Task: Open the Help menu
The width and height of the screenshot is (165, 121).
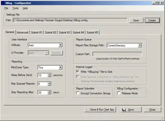Action: point(25,8)
